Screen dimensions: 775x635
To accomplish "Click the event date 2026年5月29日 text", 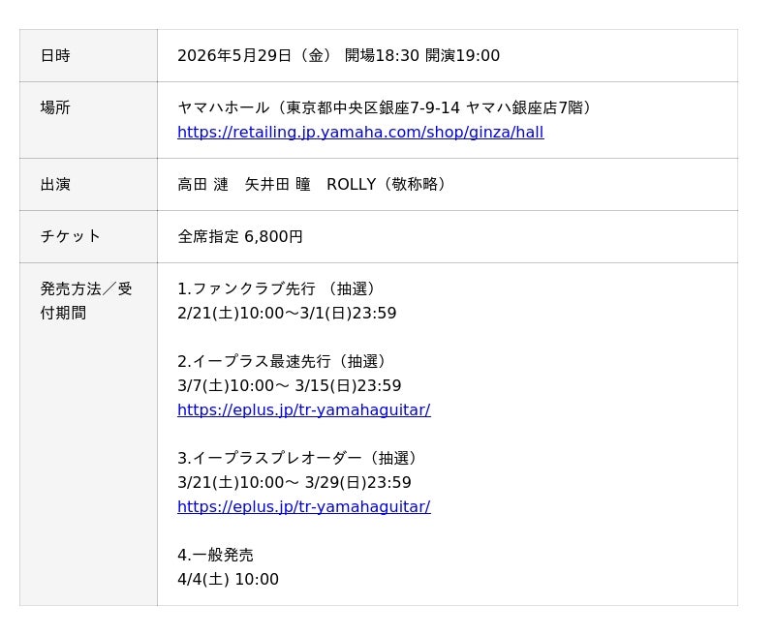I will coord(234,56).
